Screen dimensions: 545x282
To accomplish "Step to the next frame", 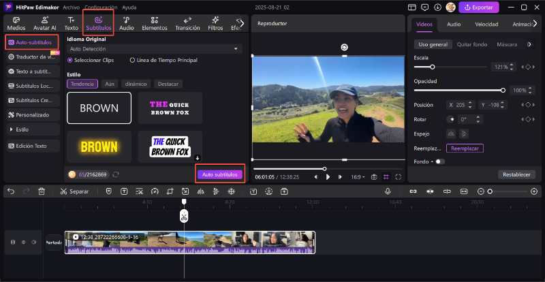I will pos(340,177).
